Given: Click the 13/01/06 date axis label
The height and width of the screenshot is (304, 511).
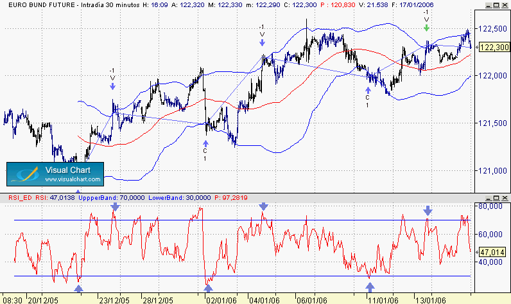Looking at the screenshot, I should click(430, 300).
